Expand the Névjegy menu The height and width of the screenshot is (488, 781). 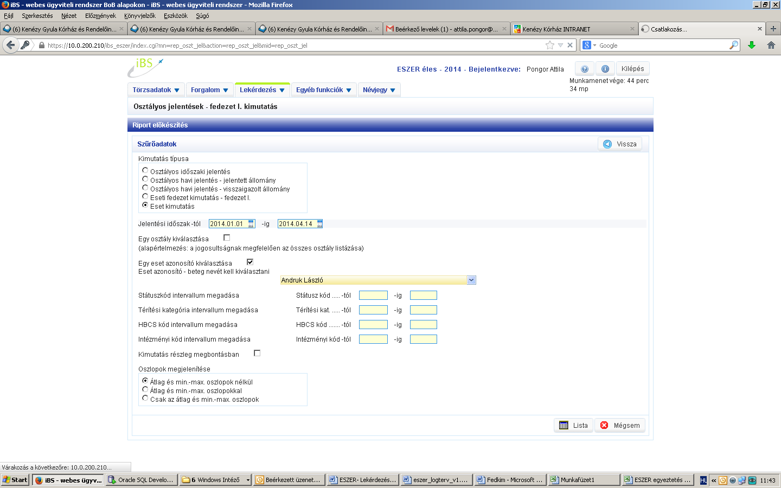click(x=379, y=90)
